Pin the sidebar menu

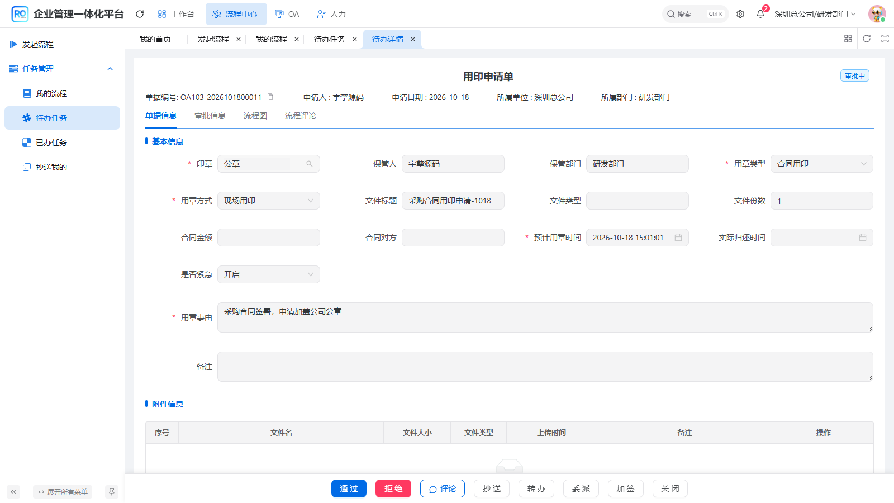(112, 492)
